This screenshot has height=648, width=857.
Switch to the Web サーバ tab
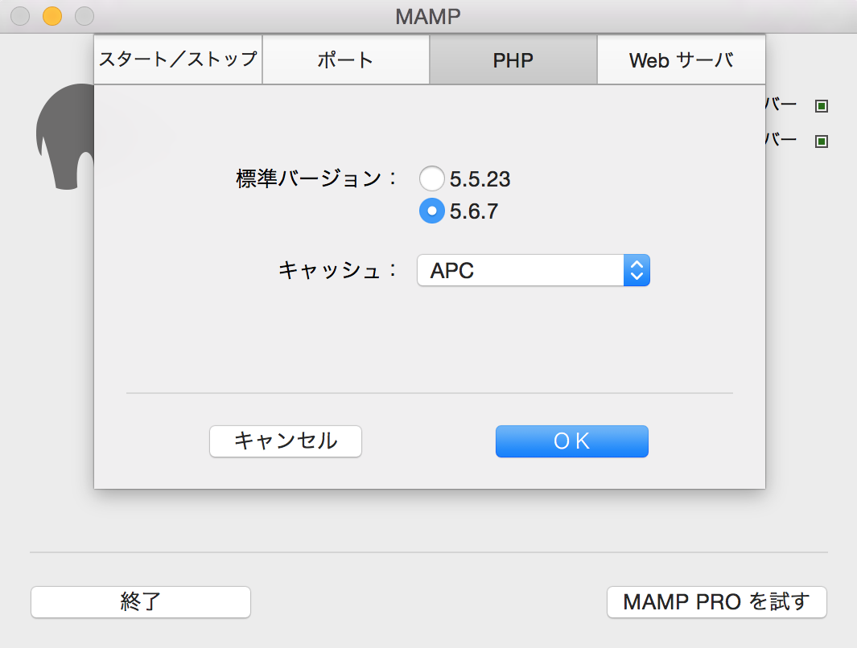tap(681, 59)
